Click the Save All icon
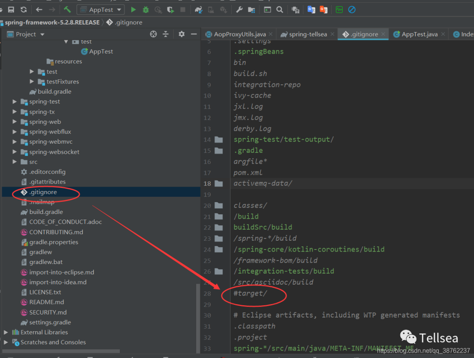Screen dimensions: 474x358 (x=11, y=10)
